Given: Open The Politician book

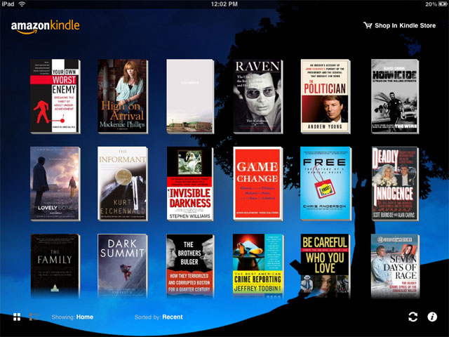Looking at the screenshot, I should point(326,96).
